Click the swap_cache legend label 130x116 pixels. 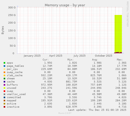tap(15, 72)
